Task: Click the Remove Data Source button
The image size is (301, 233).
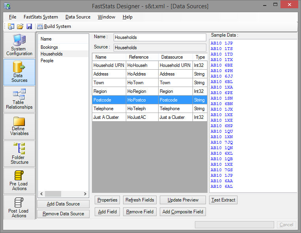Action: tap(63, 214)
